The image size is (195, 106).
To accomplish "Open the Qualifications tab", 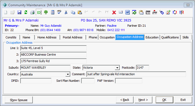I will [x=170, y=37].
